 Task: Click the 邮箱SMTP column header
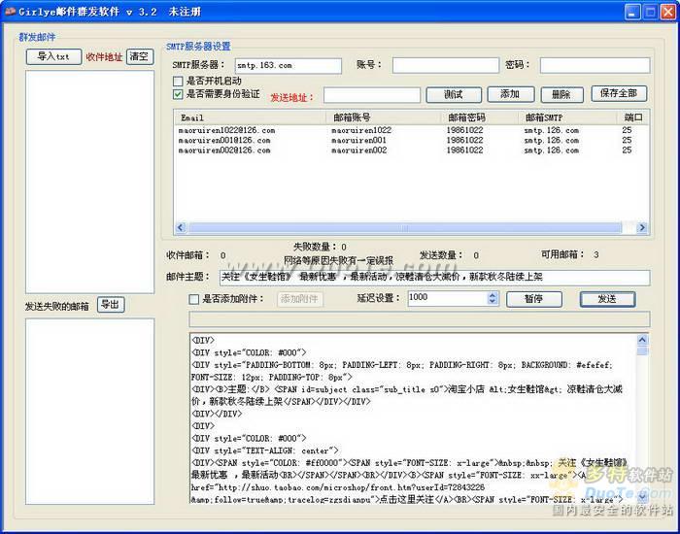(x=567, y=117)
